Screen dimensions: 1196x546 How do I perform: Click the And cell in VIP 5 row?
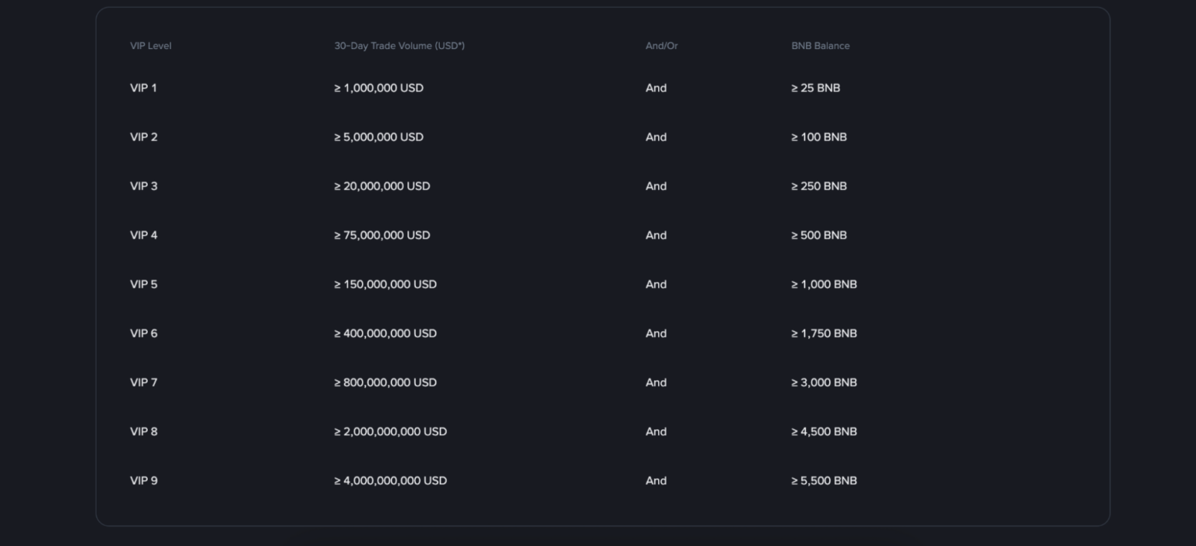coord(656,284)
